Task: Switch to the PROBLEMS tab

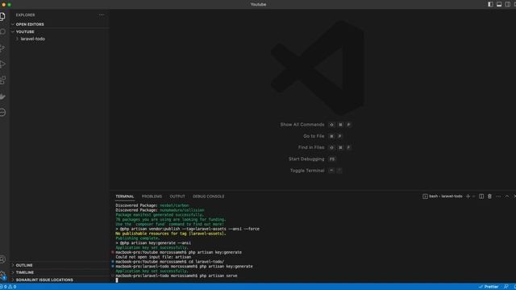Action: (x=152, y=197)
